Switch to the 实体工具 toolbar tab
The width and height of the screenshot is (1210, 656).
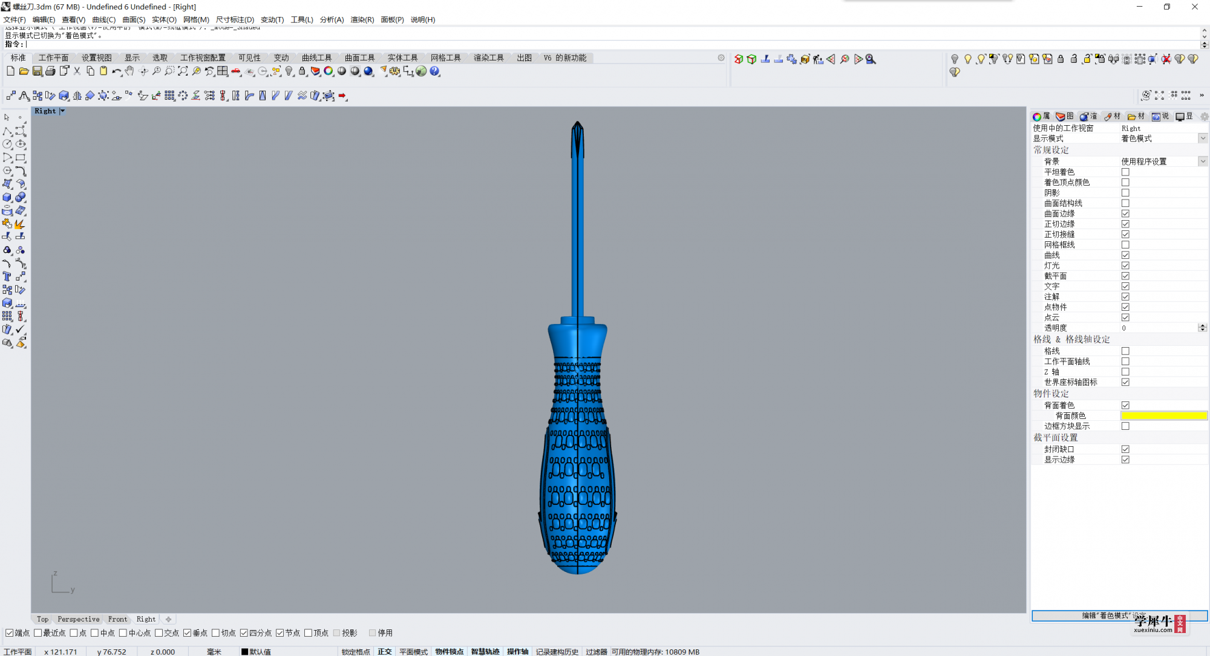[403, 57]
